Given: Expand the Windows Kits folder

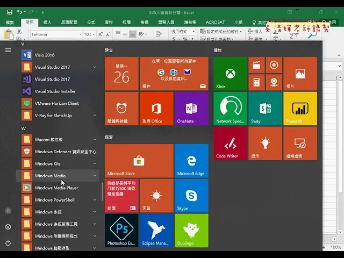Looking at the screenshot, I should click(x=95, y=163).
